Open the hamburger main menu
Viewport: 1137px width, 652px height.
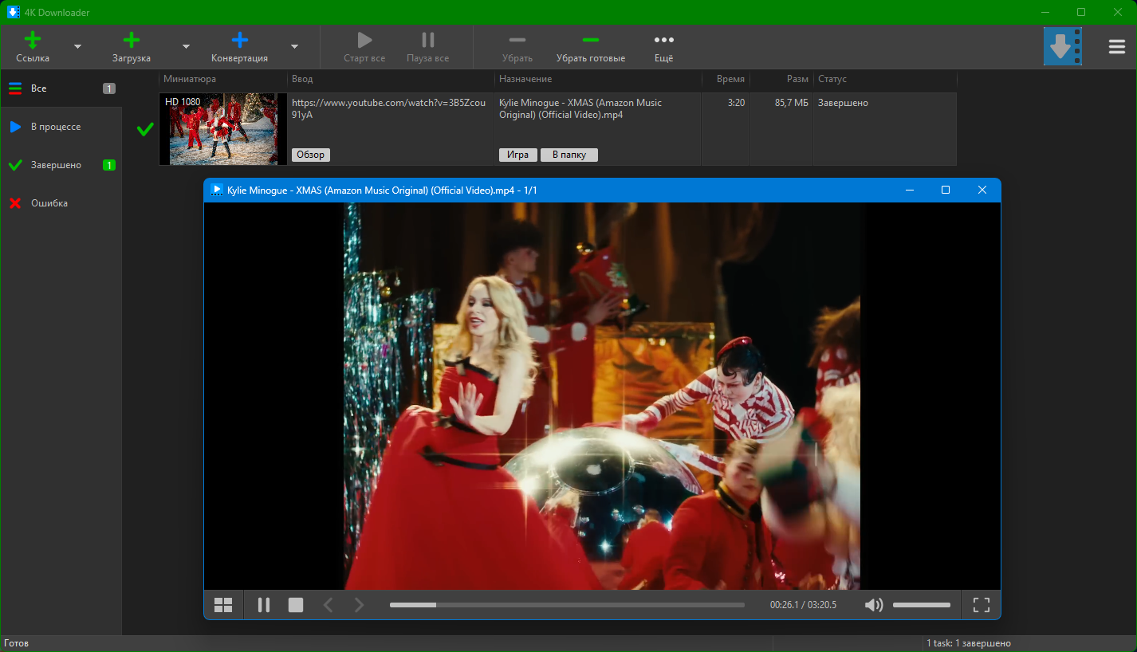1116,47
